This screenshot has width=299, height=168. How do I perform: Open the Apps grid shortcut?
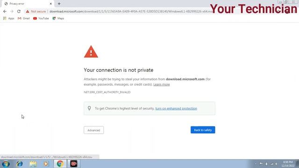8,18
